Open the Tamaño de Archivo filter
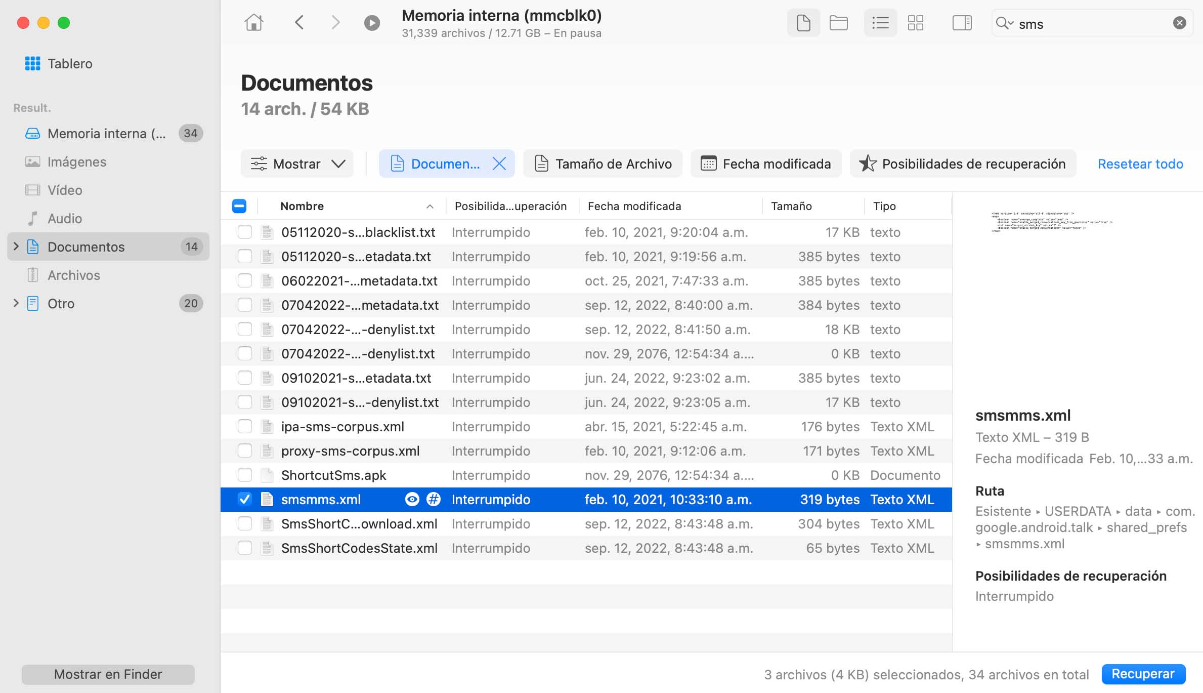 pos(603,164)
